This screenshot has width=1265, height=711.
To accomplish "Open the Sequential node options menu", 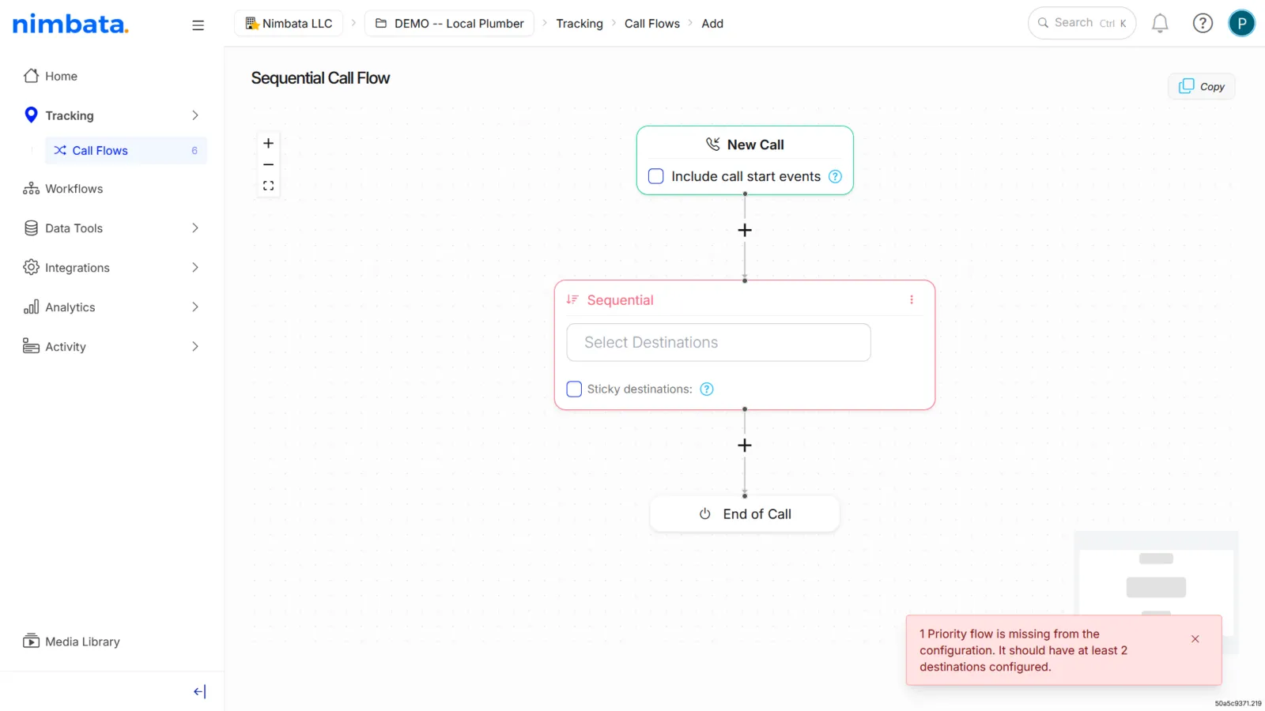I will [x=912, y=299].
